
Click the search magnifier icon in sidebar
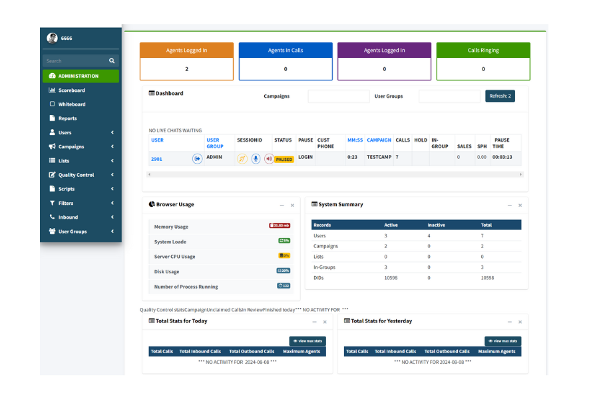(x=112, y=61)
